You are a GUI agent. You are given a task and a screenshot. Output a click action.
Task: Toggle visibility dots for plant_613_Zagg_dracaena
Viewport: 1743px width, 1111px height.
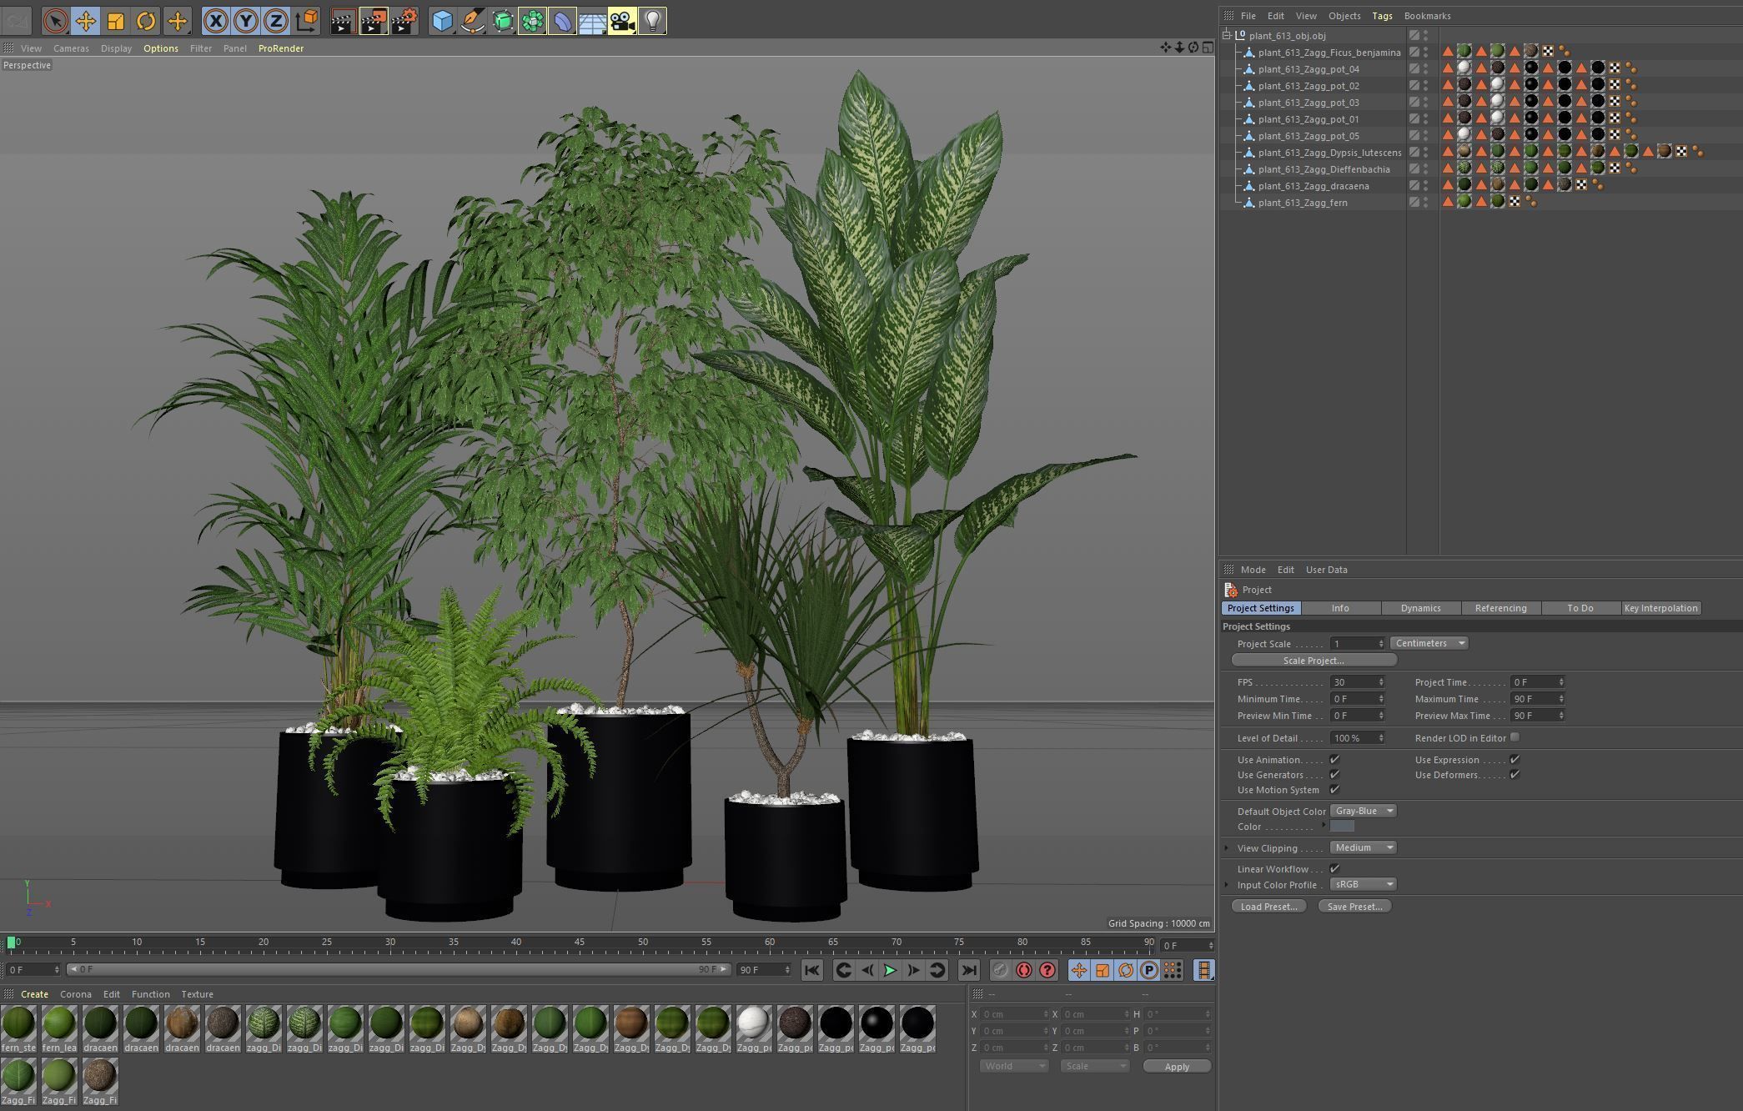(1425, 186)
